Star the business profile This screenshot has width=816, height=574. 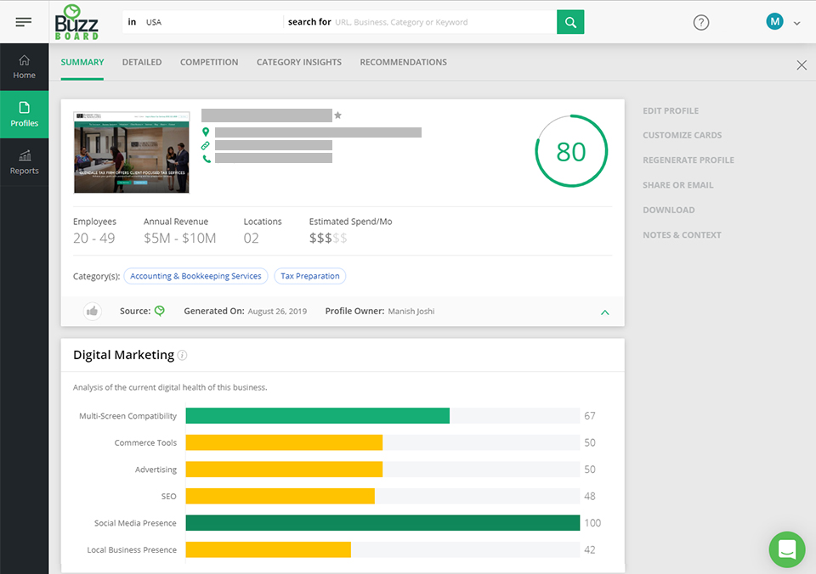tap(338, 115)
